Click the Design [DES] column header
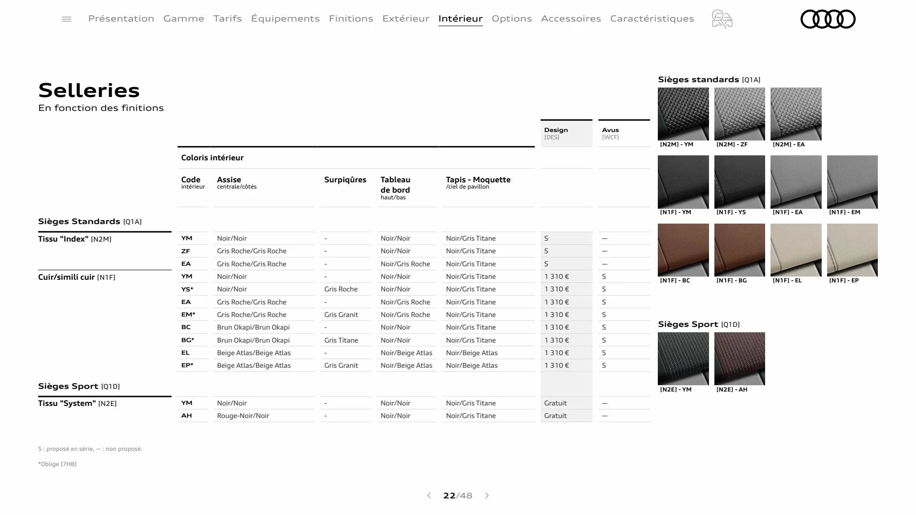Image resolution: width=916 pixels, height=515 pixels. click(566, 133)
